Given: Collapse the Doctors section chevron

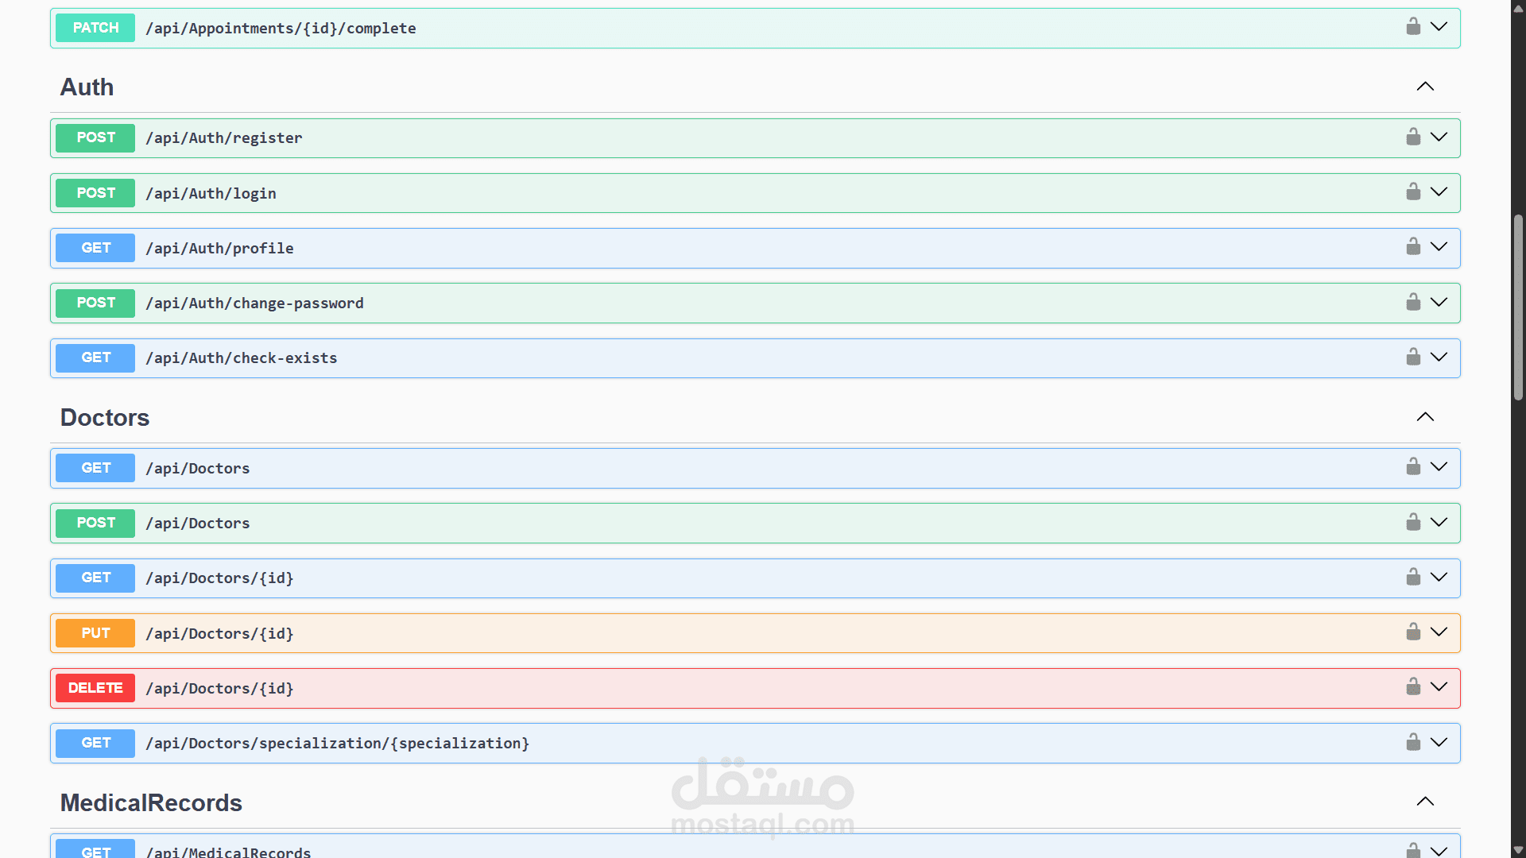Looking at the screenshot, I should click(1425, 417).
